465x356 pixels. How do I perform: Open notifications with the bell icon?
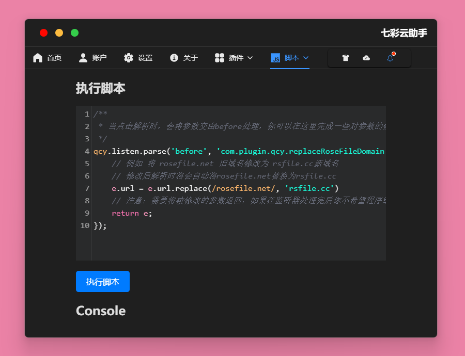390,58
